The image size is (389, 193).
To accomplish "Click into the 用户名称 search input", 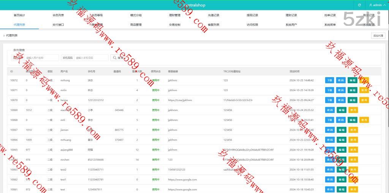I will pos(42,58).
